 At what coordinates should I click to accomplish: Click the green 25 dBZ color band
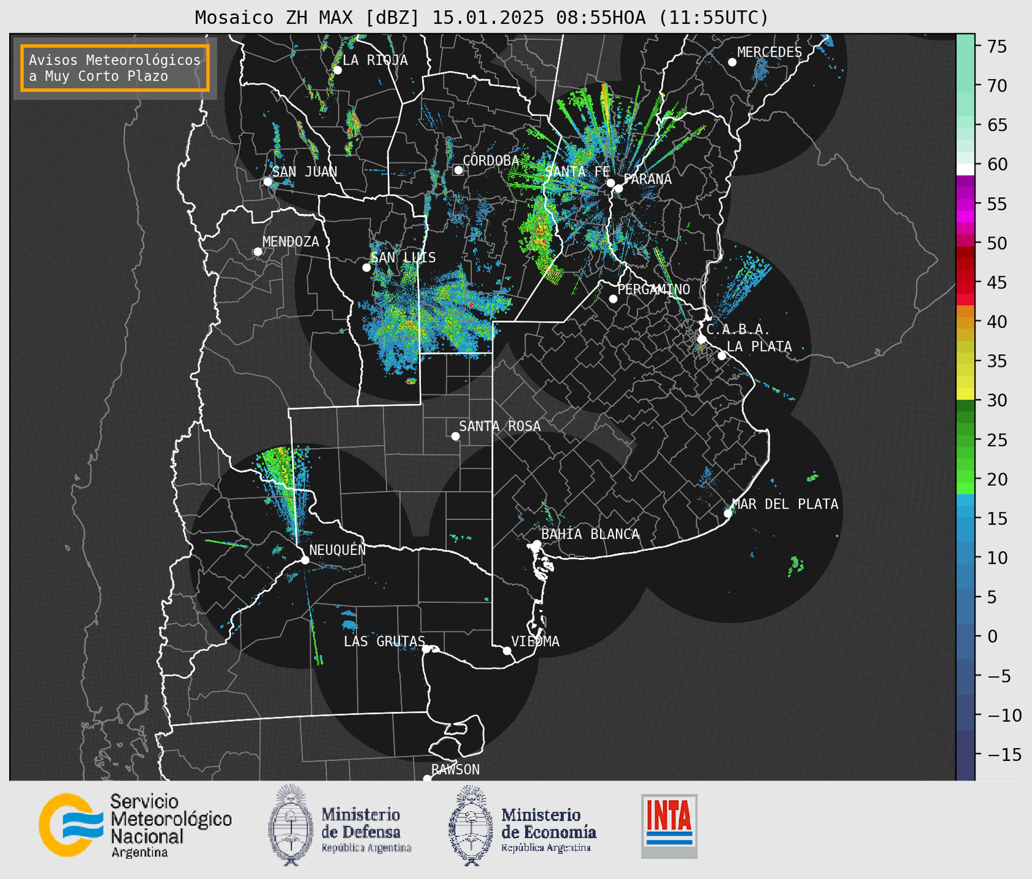[x=965, y=439]
